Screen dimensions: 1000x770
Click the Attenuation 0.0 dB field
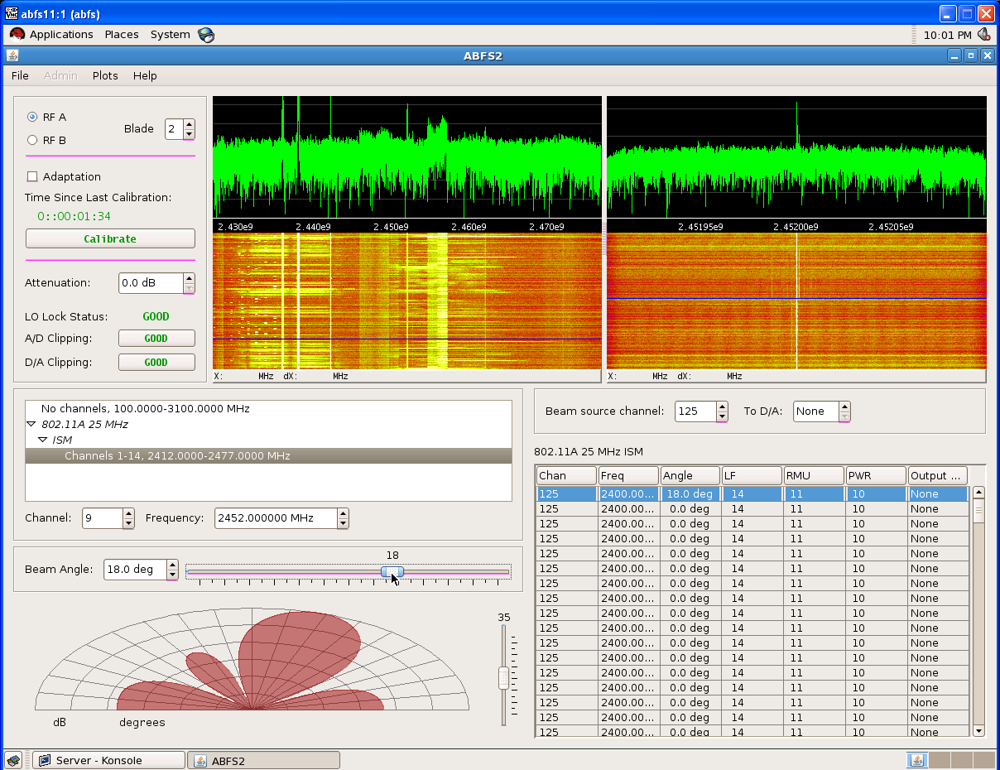click(151, 283)
